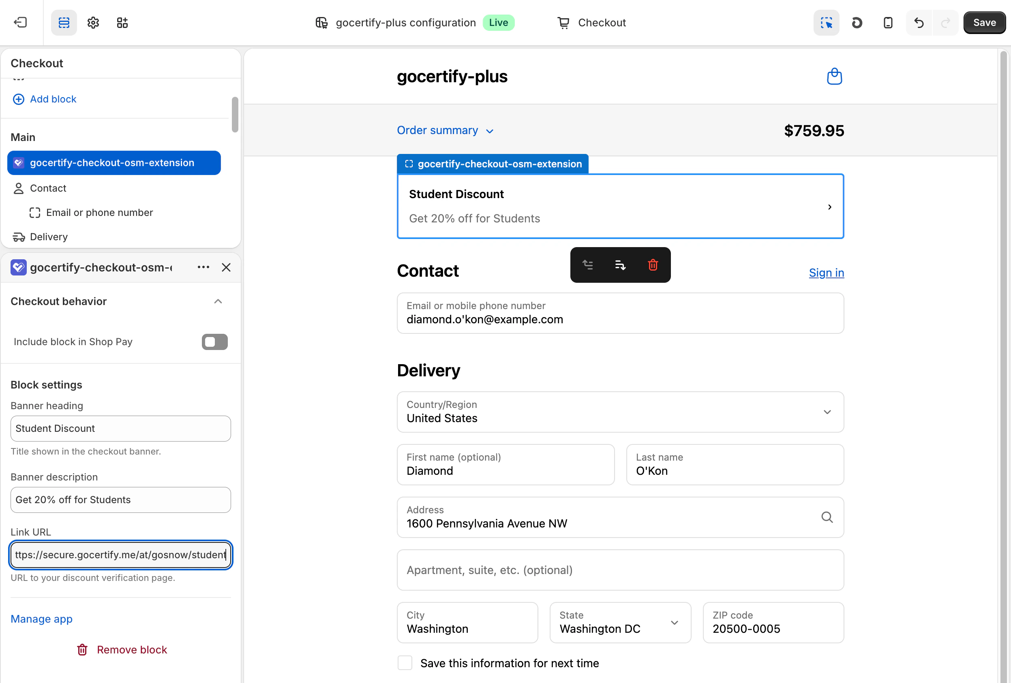1011x683 pixels.
Task: Toggle the inspector select tool
Action: [x=826, y=23]
